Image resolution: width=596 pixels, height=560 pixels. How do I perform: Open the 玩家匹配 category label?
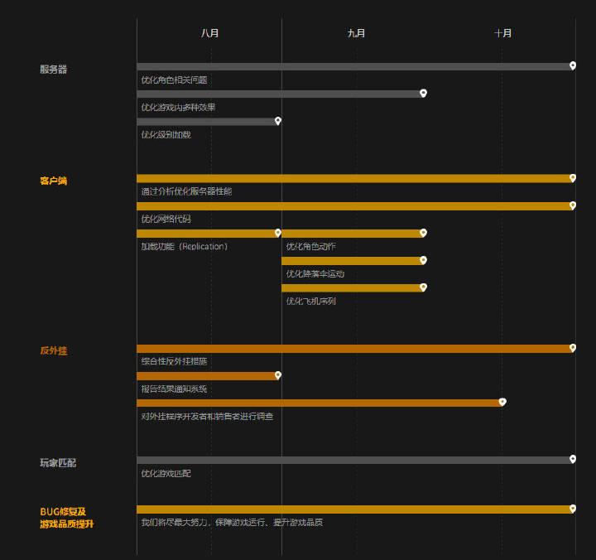58,462
